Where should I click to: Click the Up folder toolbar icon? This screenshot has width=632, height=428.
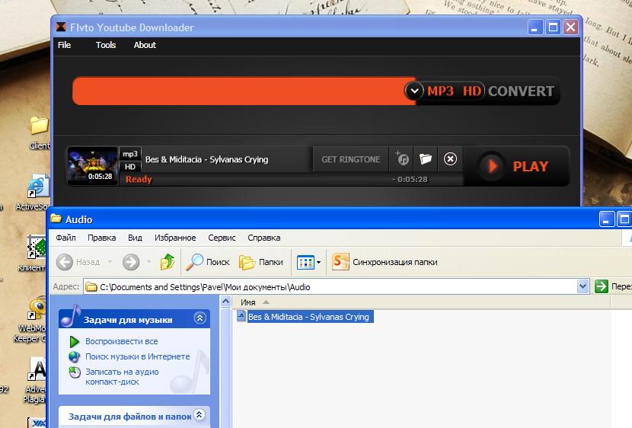168,262
